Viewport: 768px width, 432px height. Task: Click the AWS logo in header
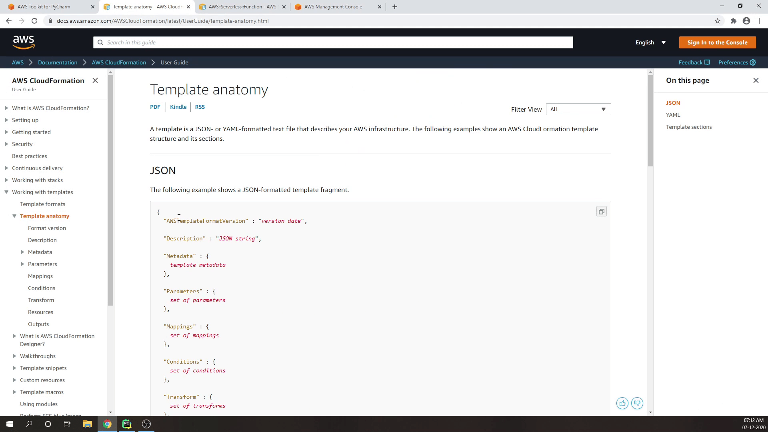coord(24,42)
